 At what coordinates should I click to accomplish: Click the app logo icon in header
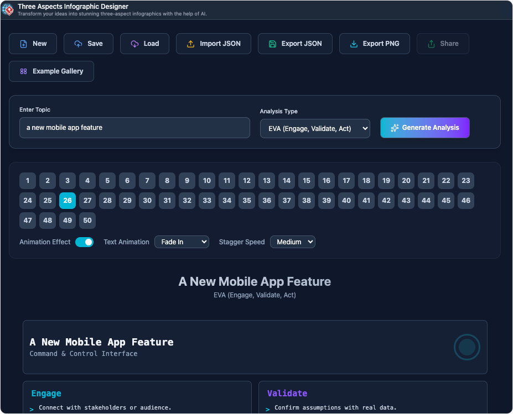[x=8, y=9]
